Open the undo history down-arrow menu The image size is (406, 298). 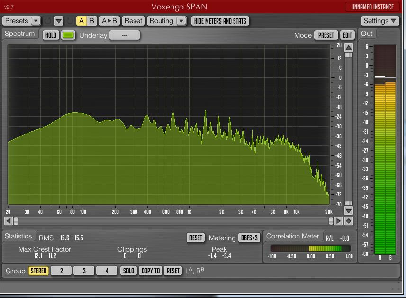[59, 21]
